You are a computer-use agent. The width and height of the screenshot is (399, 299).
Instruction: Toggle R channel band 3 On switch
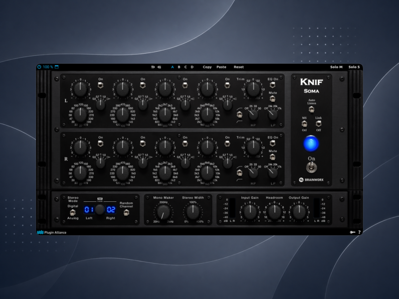tap(185, 144)
